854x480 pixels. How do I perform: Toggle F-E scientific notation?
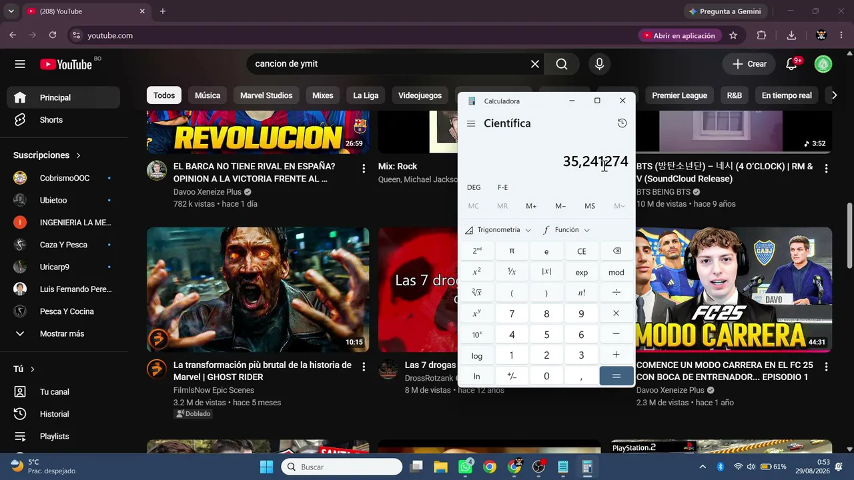(x=502, y=187)
